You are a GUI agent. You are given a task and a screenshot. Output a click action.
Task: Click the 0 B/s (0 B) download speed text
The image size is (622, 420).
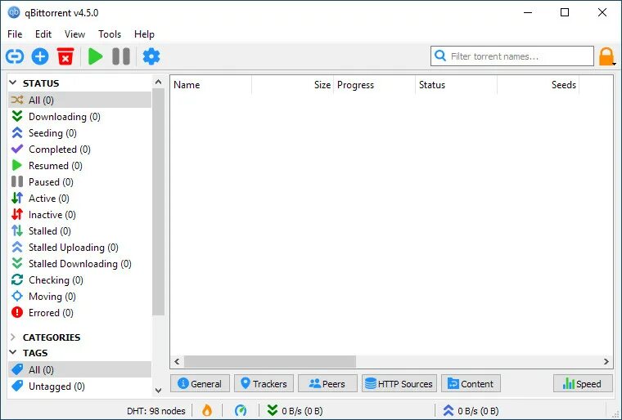(302, 411)
